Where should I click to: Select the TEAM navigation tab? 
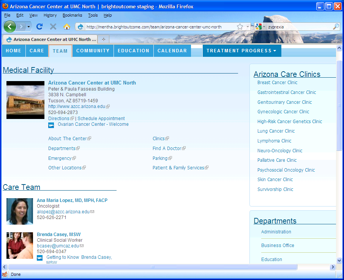click(60, 51)
